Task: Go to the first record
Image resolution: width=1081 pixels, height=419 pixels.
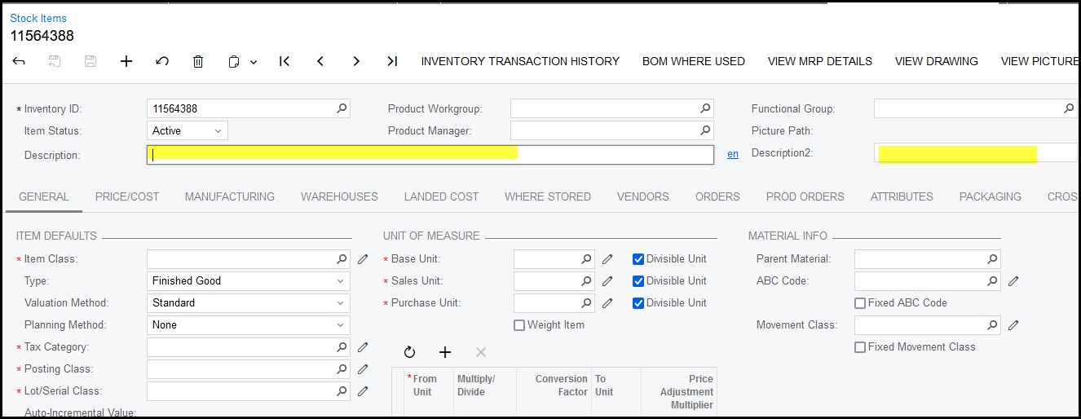Action: [285, 61]
